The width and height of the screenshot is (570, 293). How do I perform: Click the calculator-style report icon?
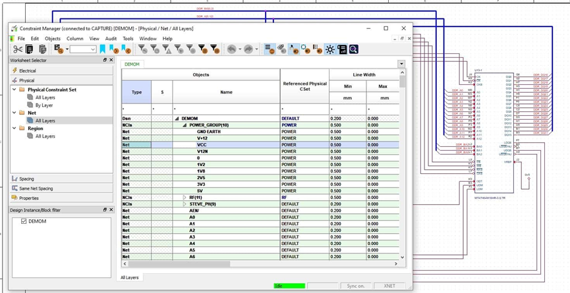[342, 49]
